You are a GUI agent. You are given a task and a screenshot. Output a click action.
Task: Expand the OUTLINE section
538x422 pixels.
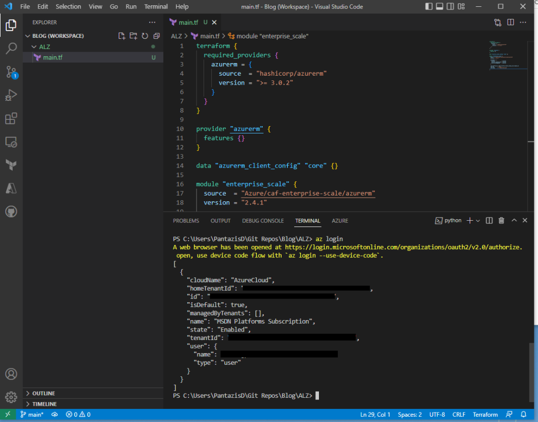point(43,393)
